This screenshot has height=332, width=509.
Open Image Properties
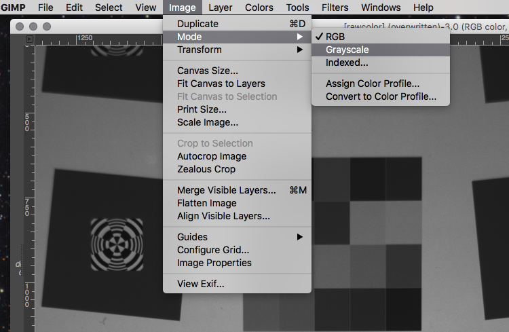pyautogui.click(x=237, y=263)
